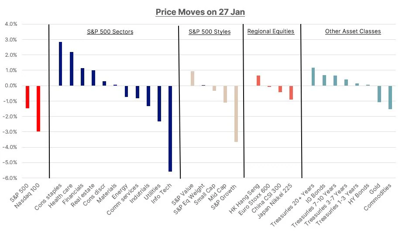
Task: Select the S&P Growth beige bar
Action: [x=236, y=114]
